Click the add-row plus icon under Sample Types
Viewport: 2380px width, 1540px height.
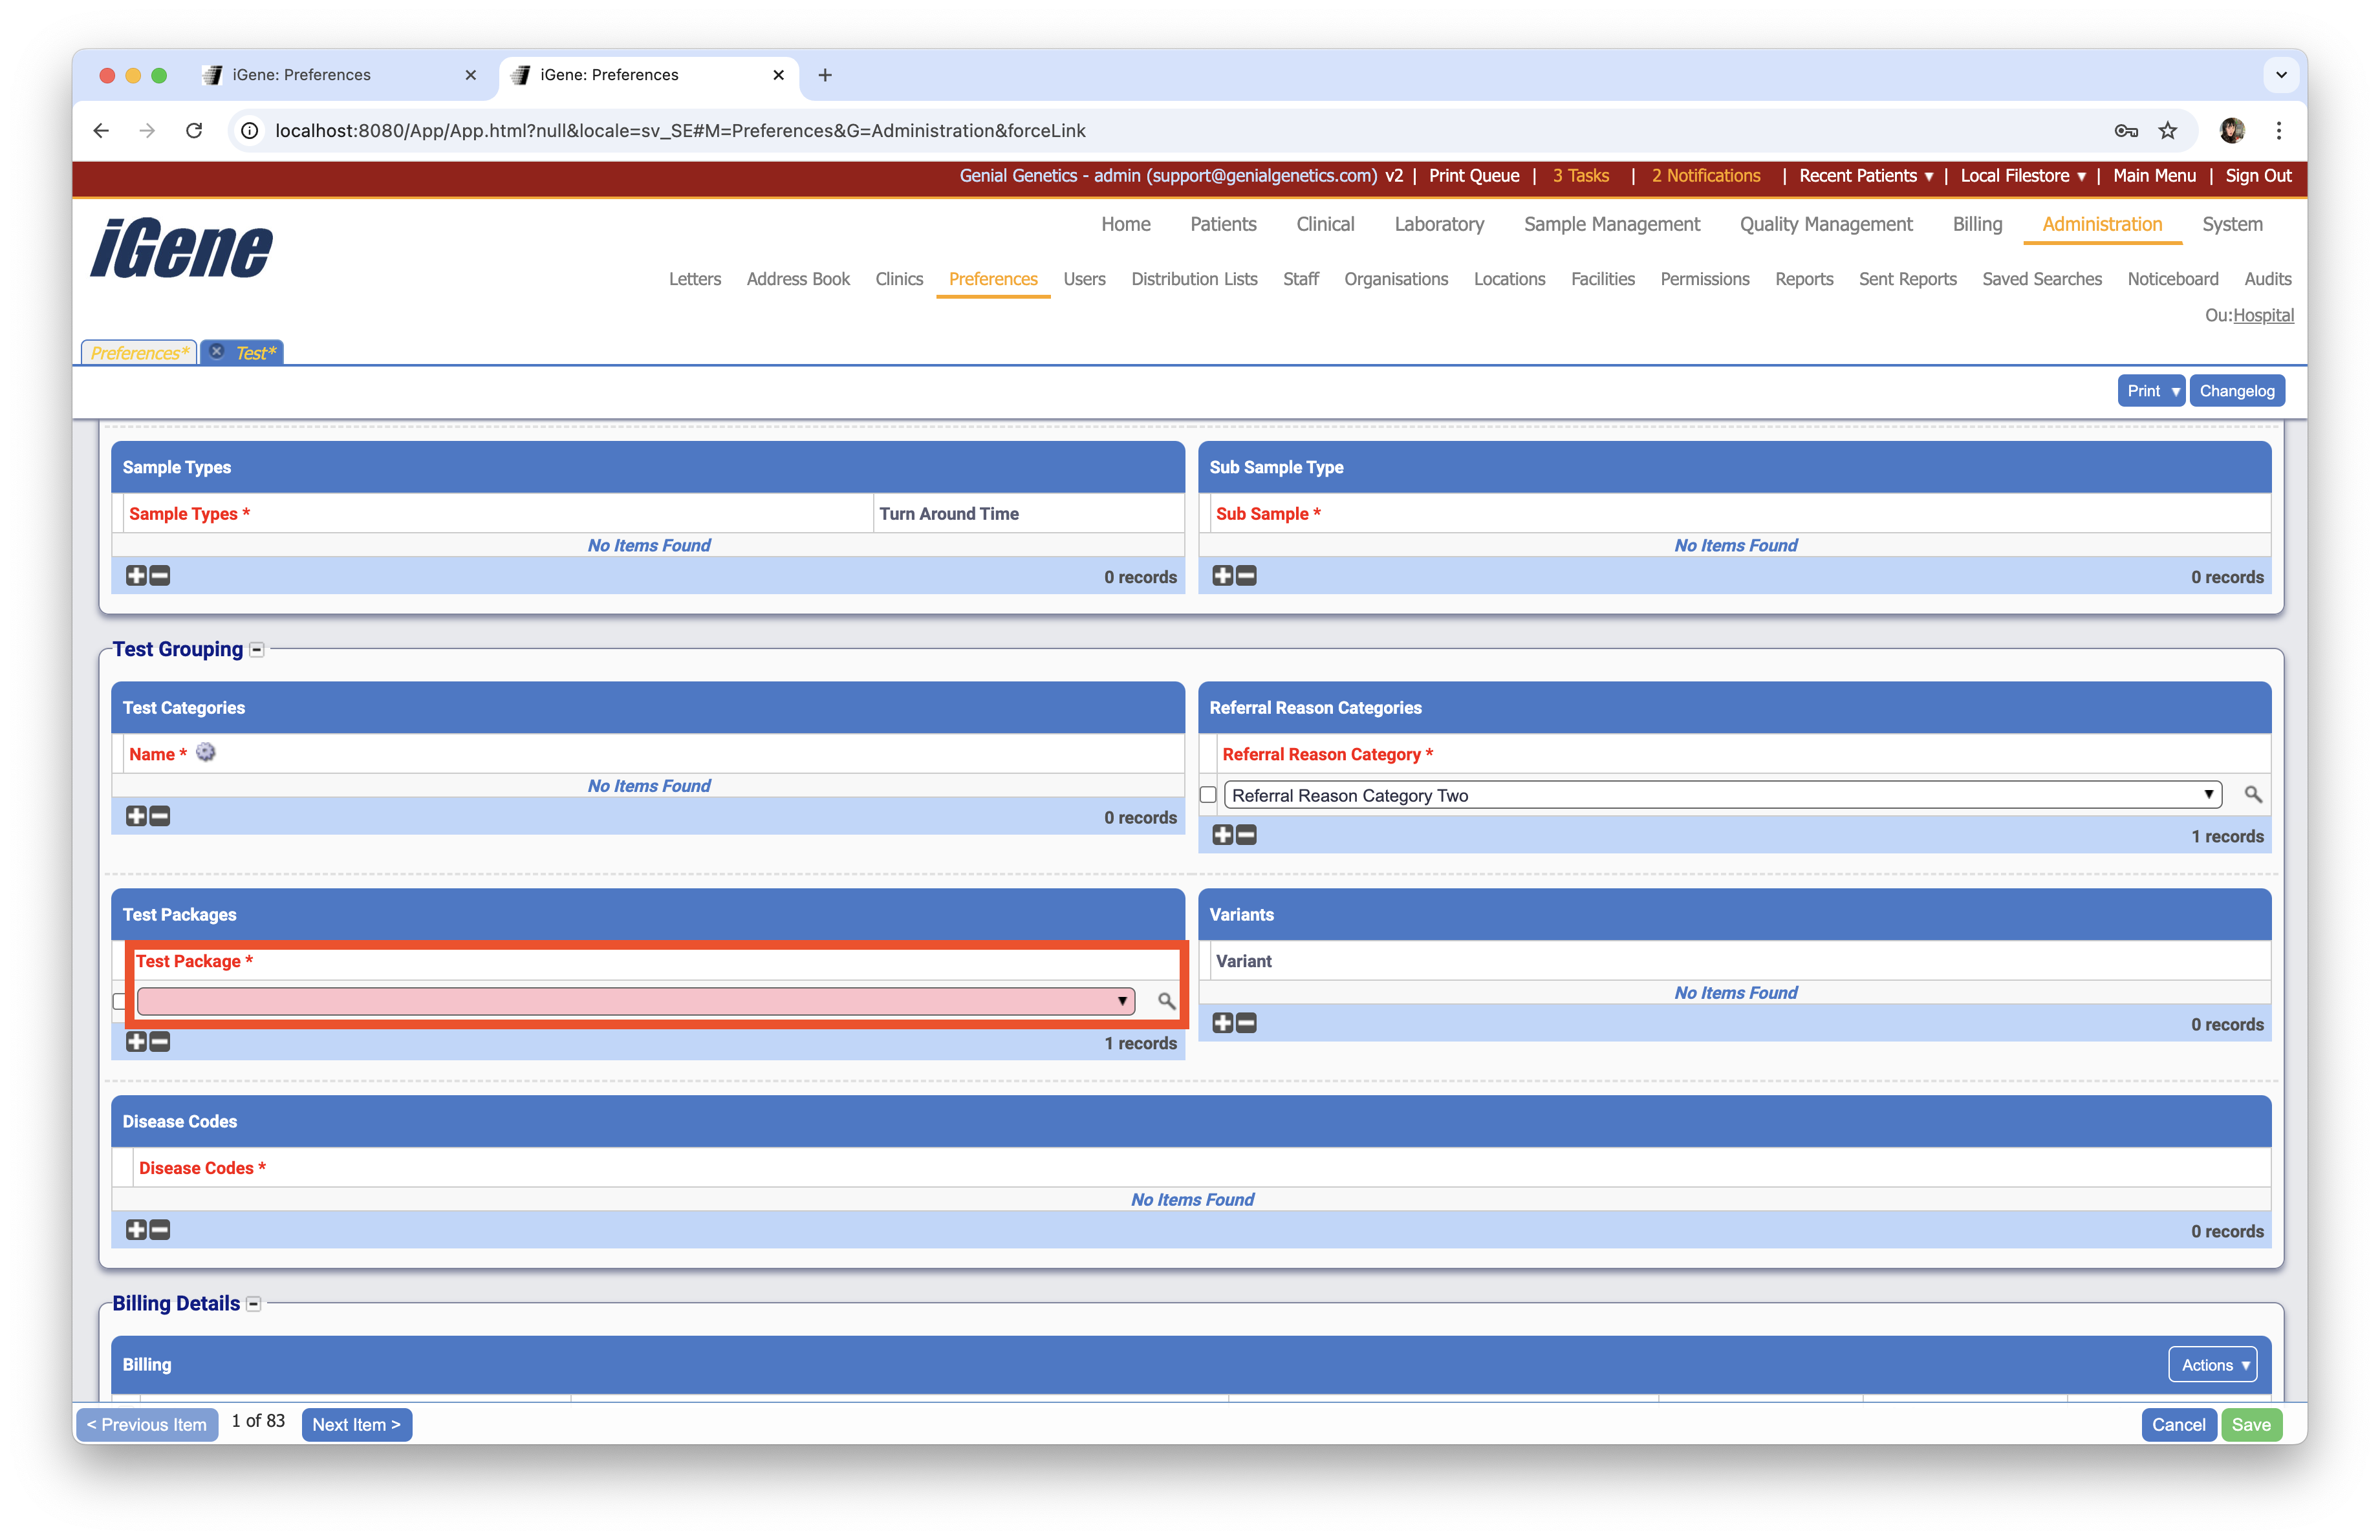tap(136, 575)
